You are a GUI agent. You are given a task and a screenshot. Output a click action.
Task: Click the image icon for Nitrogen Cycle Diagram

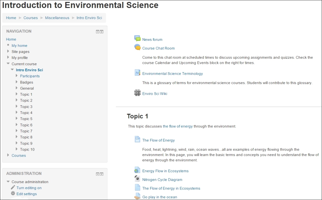tap(137, 178)
